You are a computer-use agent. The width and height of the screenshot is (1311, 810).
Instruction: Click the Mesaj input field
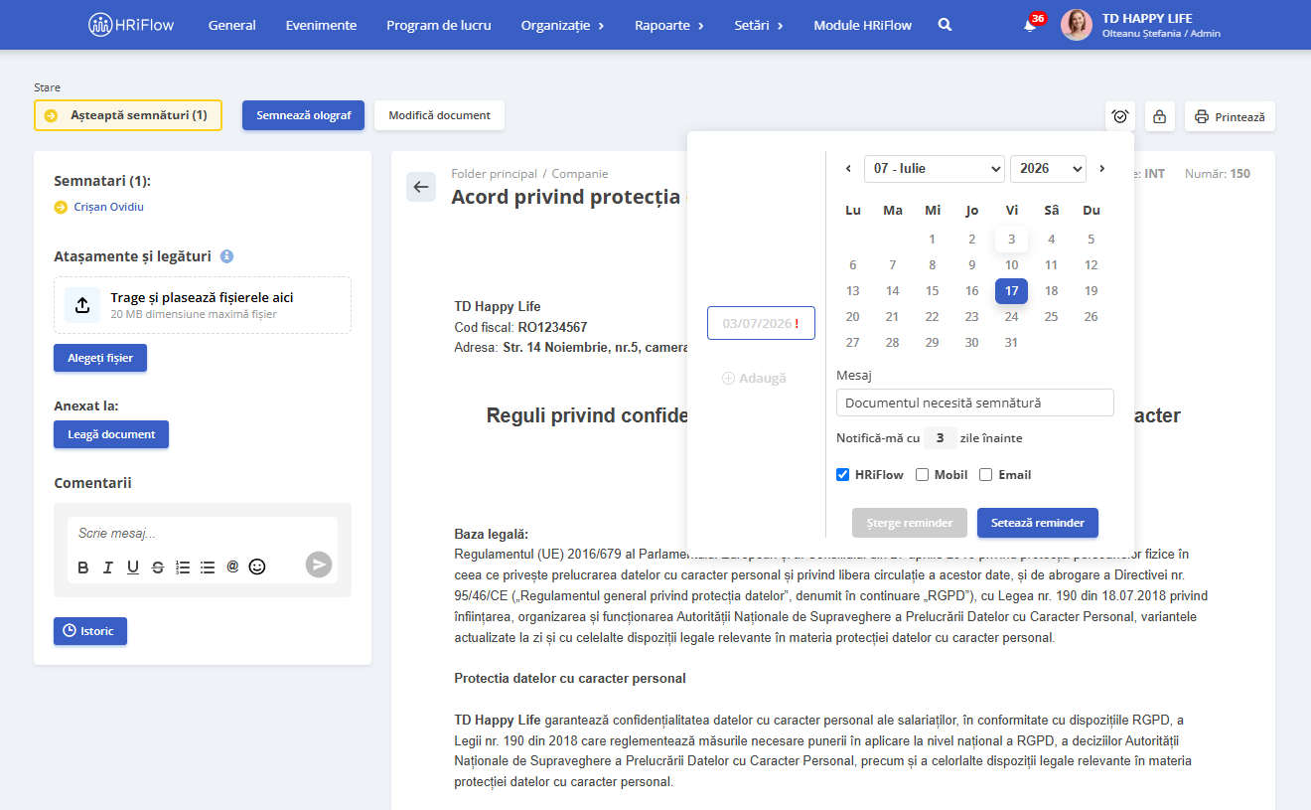(x=975, y=403)
